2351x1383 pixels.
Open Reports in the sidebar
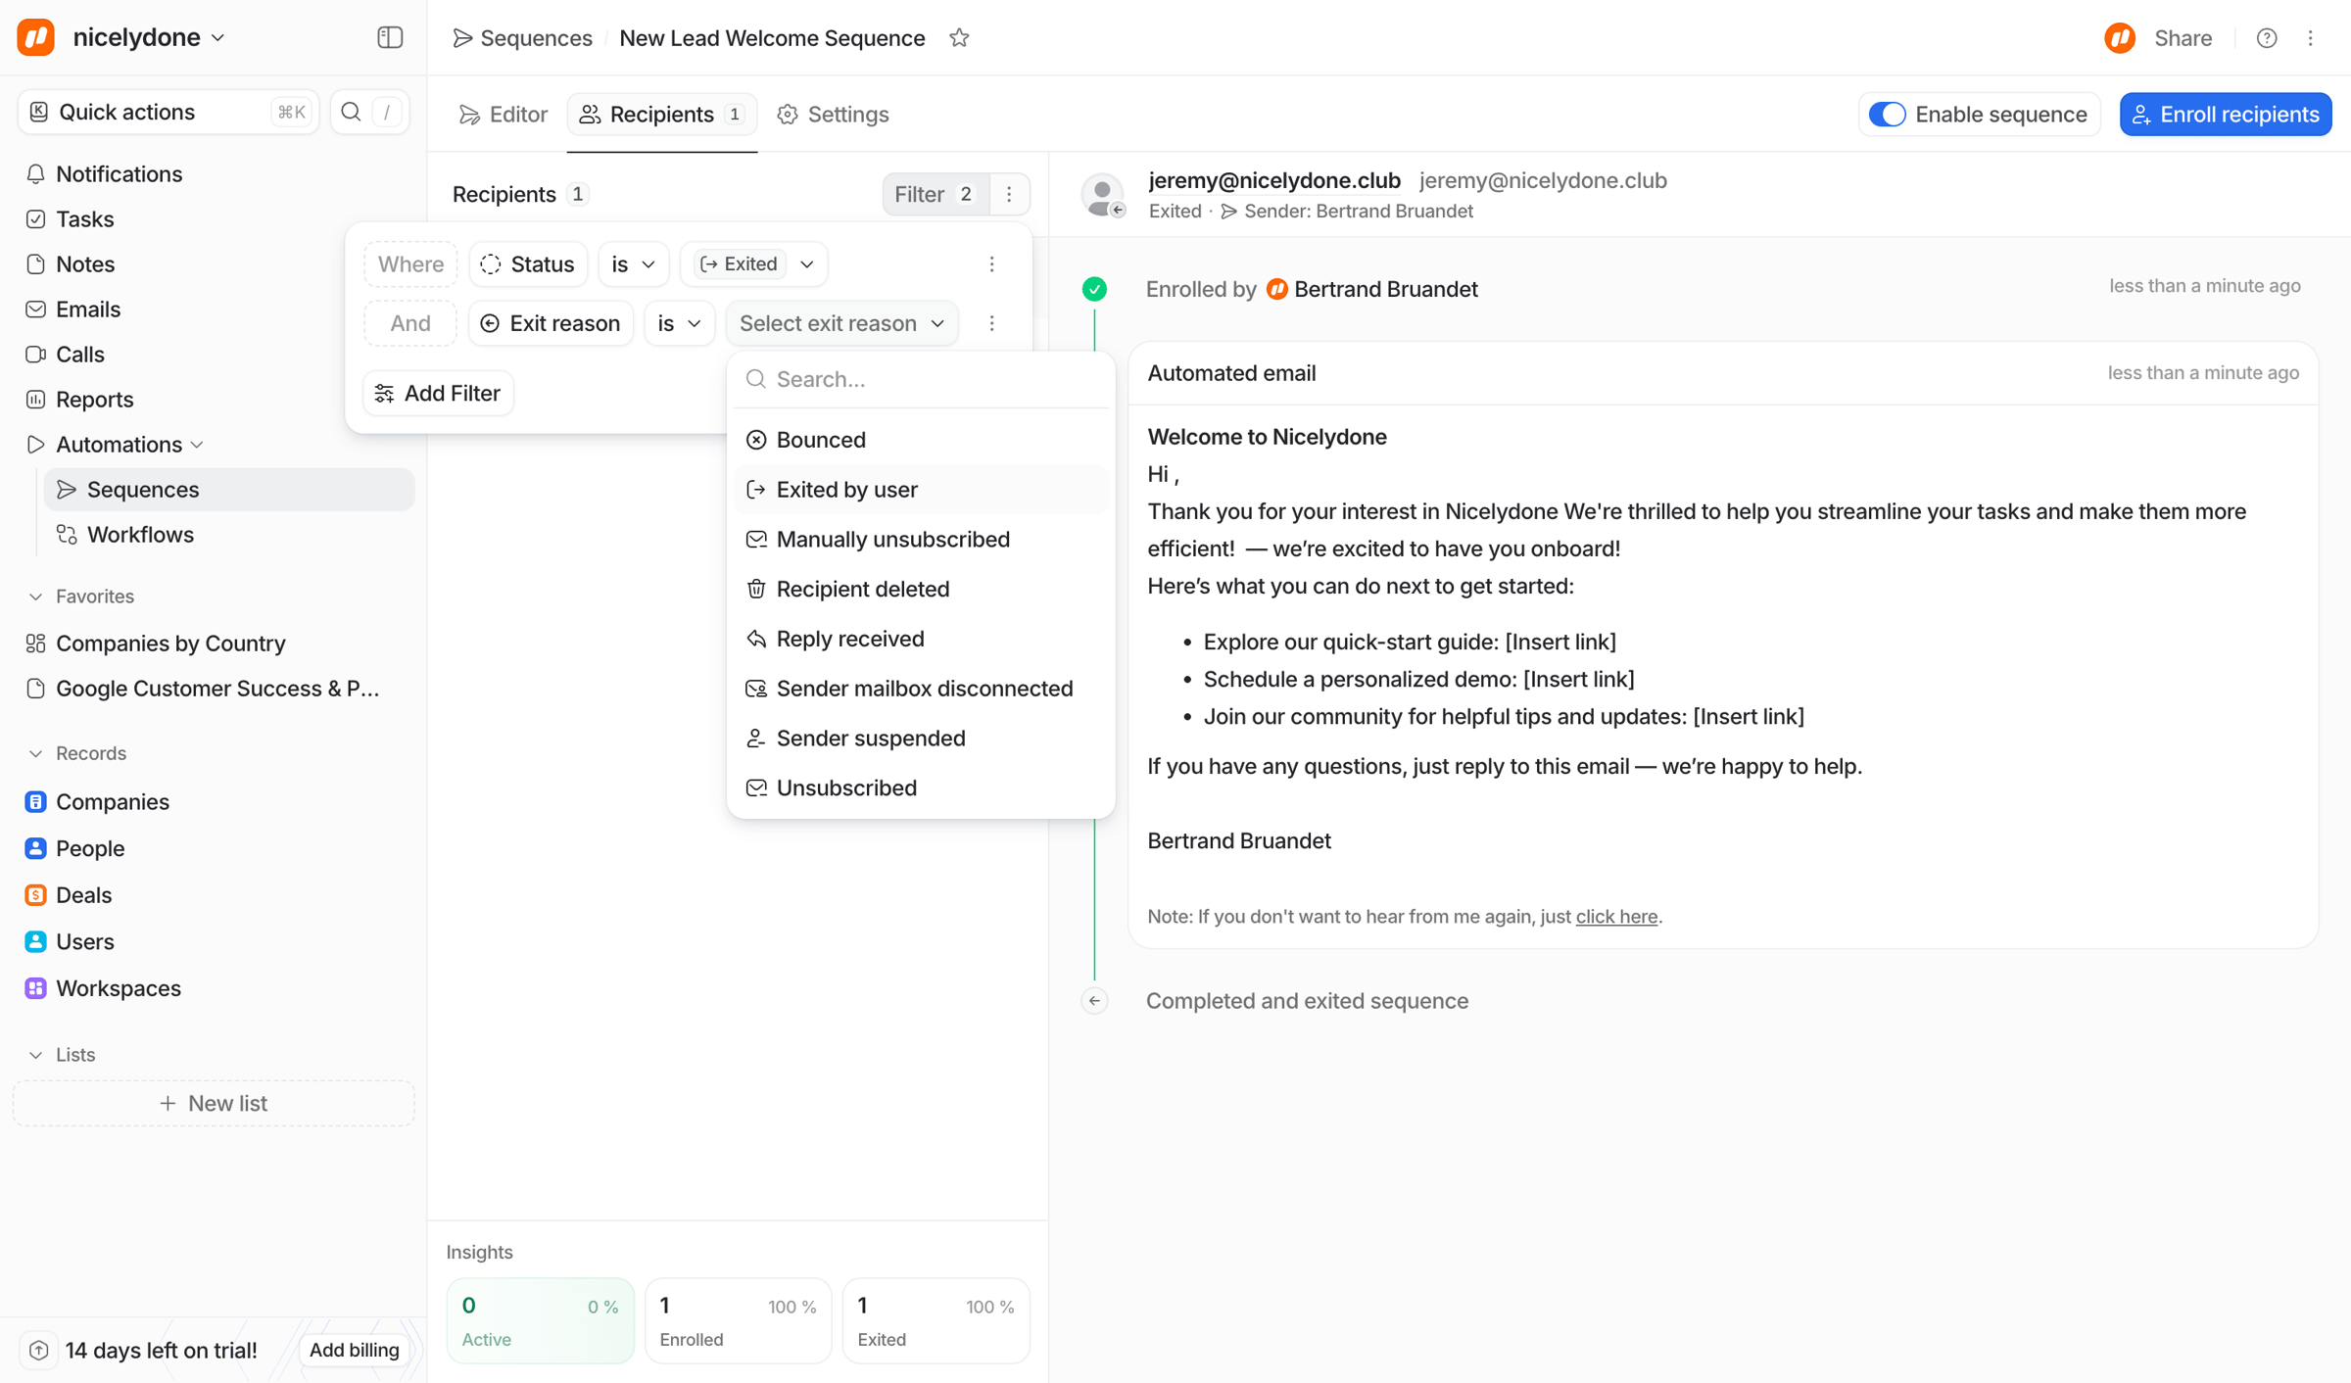click(95, 399)
